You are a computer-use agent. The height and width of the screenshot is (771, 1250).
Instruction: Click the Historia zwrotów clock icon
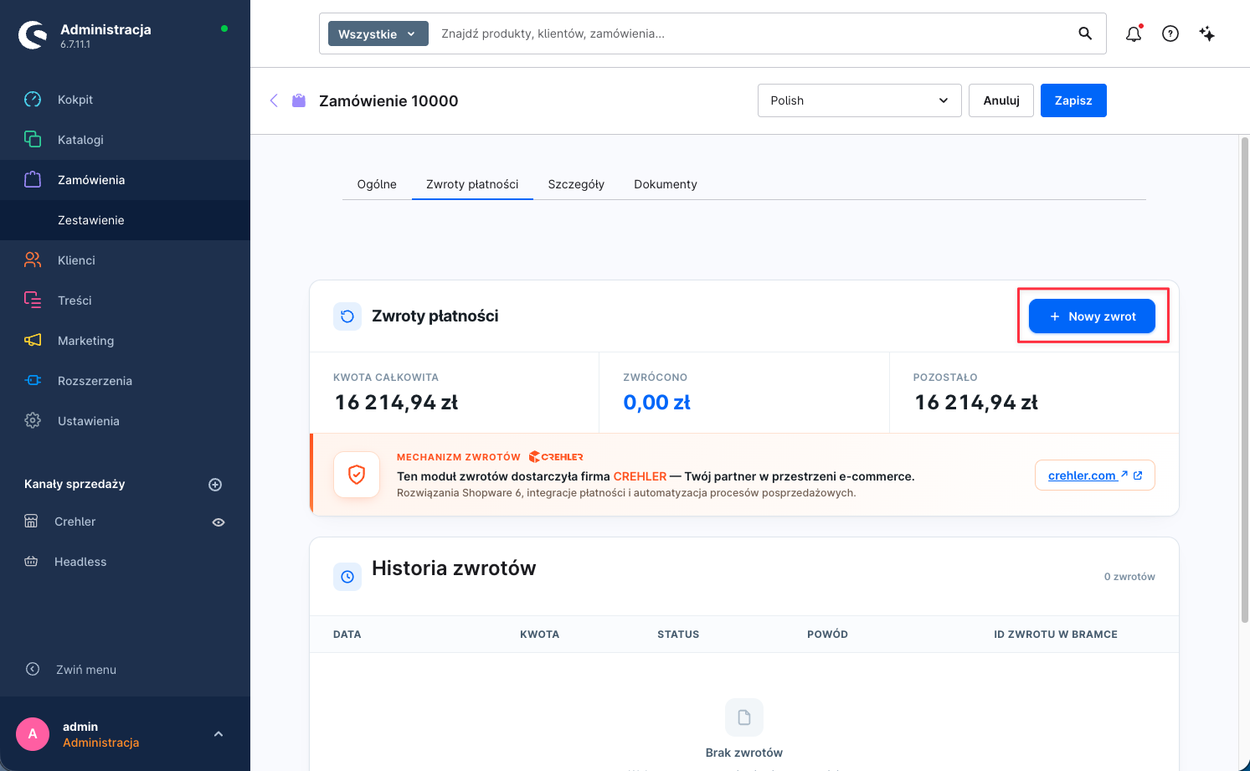[347, 577]
